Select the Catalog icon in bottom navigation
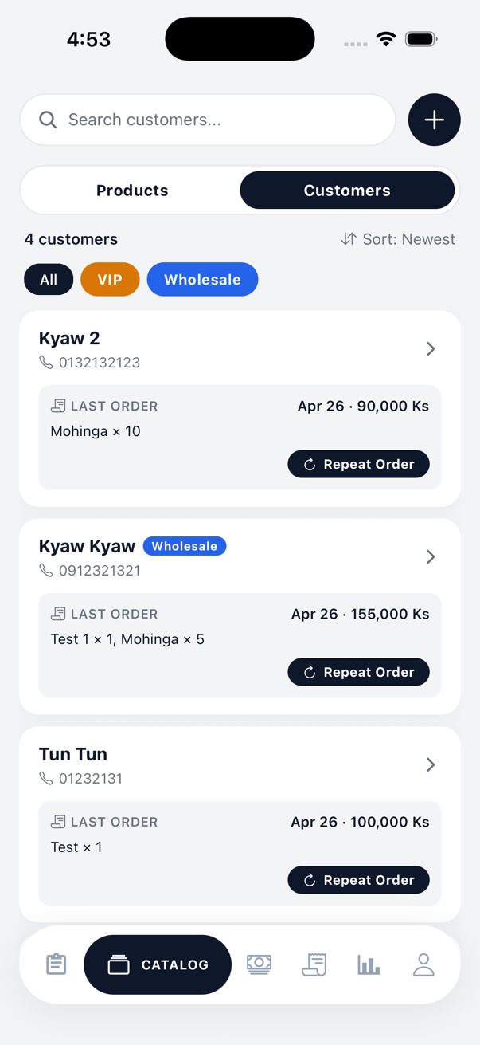 coord(157,964)
